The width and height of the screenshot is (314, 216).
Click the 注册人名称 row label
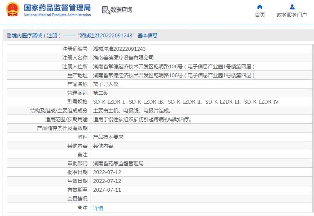75,58
